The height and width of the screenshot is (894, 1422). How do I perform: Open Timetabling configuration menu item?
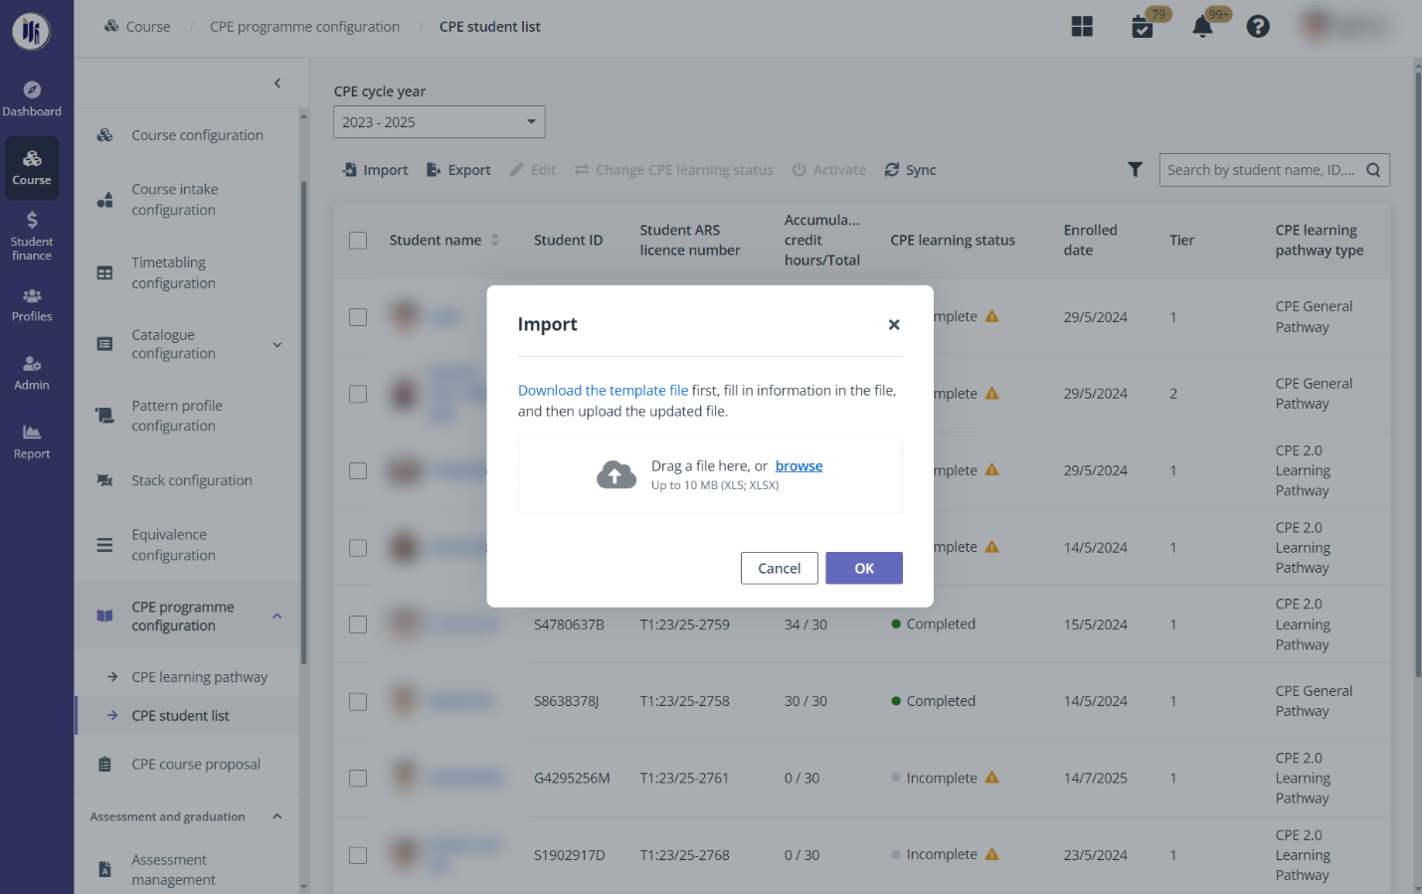186,272
